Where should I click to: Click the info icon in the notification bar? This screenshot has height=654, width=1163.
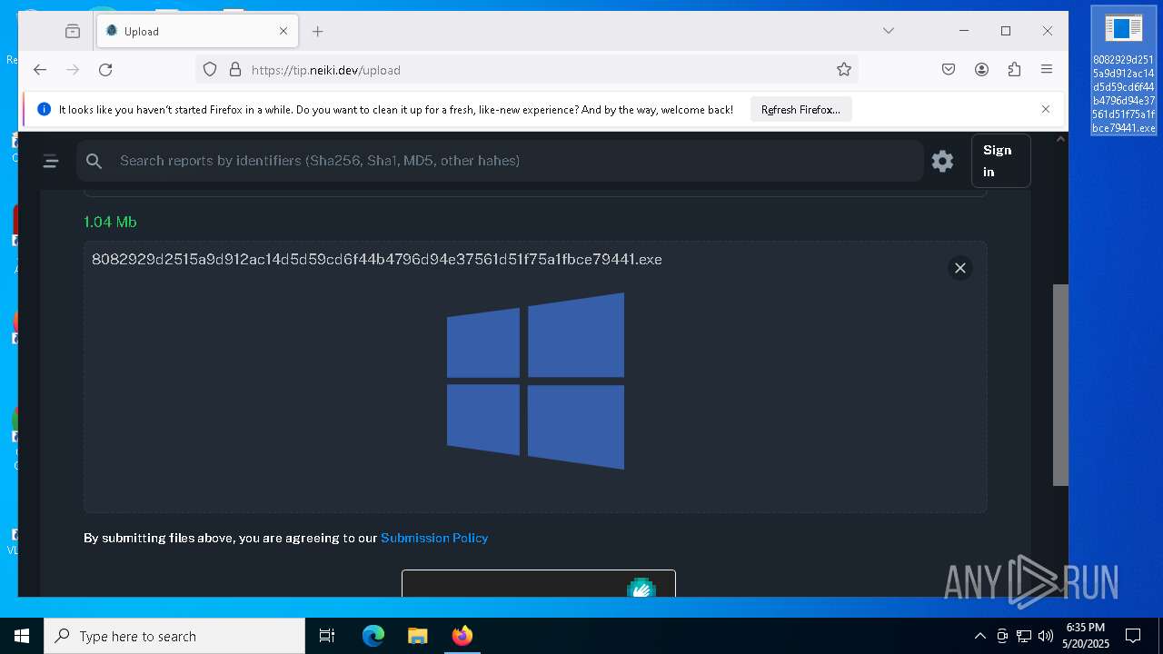coord(44,109)
